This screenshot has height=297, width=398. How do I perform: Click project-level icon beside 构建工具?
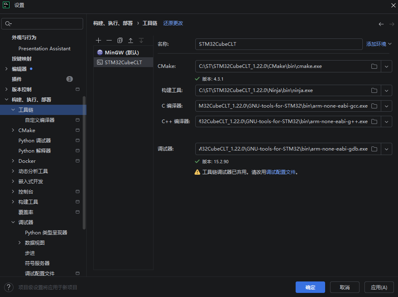point(78,202)
